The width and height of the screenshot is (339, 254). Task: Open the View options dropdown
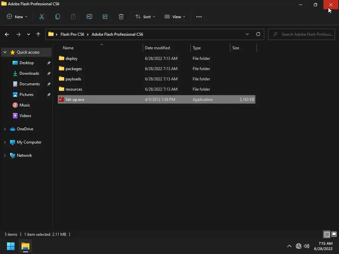[x=175, y=17]
